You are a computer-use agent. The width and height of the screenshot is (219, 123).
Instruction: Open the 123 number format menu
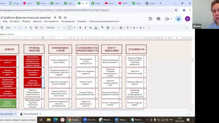click(41, 28)
